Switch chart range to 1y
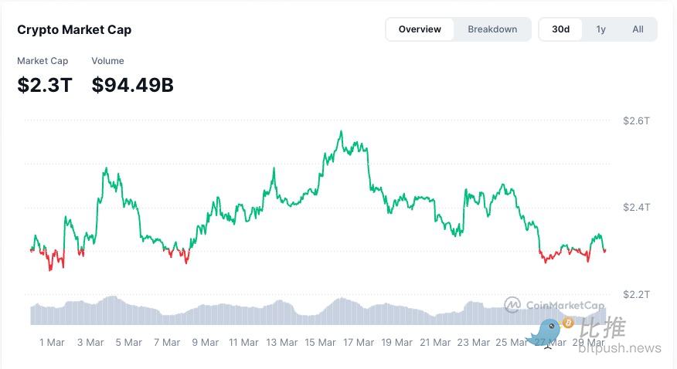677x369 pixels. [x=600, y=29]
